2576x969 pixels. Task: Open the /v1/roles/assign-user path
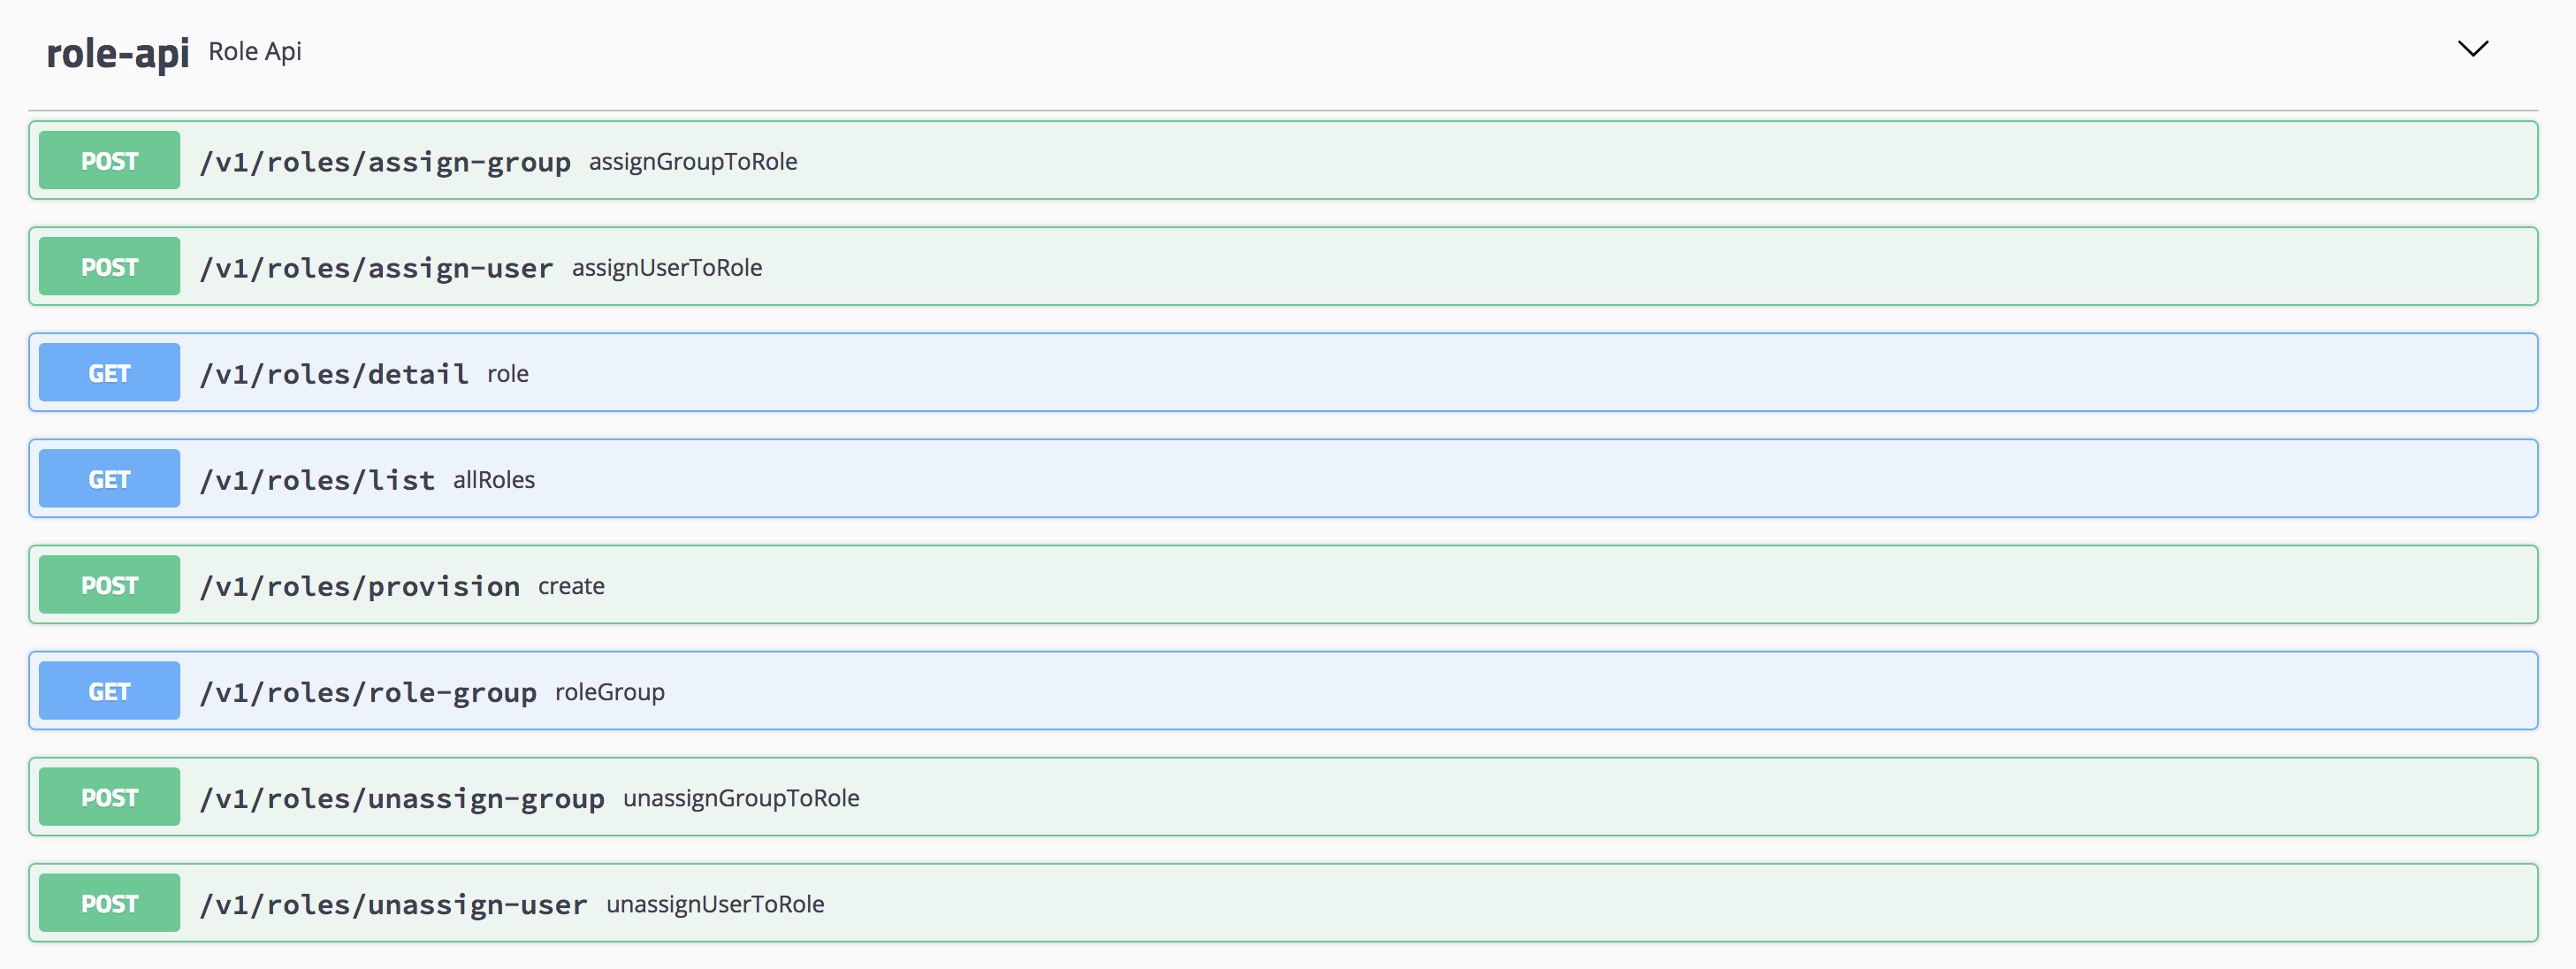[376, 268]
